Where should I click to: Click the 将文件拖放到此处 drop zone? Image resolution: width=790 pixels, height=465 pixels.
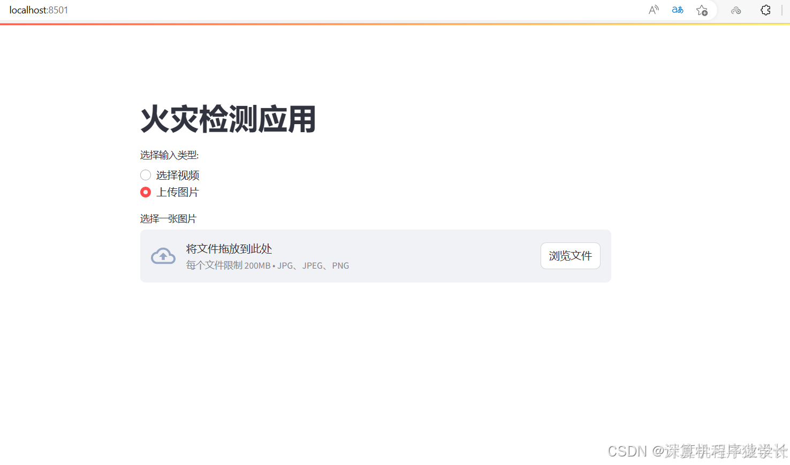[x=229, y=249]
